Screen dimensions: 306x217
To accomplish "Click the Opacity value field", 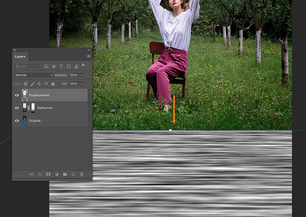I will point(73,75).
